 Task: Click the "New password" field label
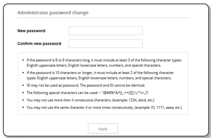(31, 31)
